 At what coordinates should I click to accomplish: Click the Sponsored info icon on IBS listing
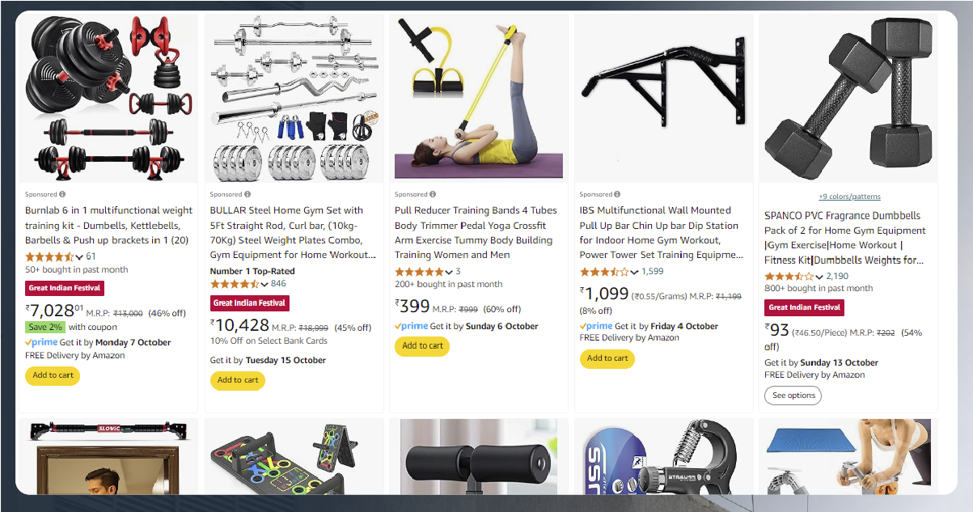pyautogui.click(x=617, y=194)
